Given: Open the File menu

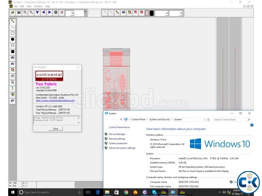Looking at the screenshot, I should click(16, 7).
